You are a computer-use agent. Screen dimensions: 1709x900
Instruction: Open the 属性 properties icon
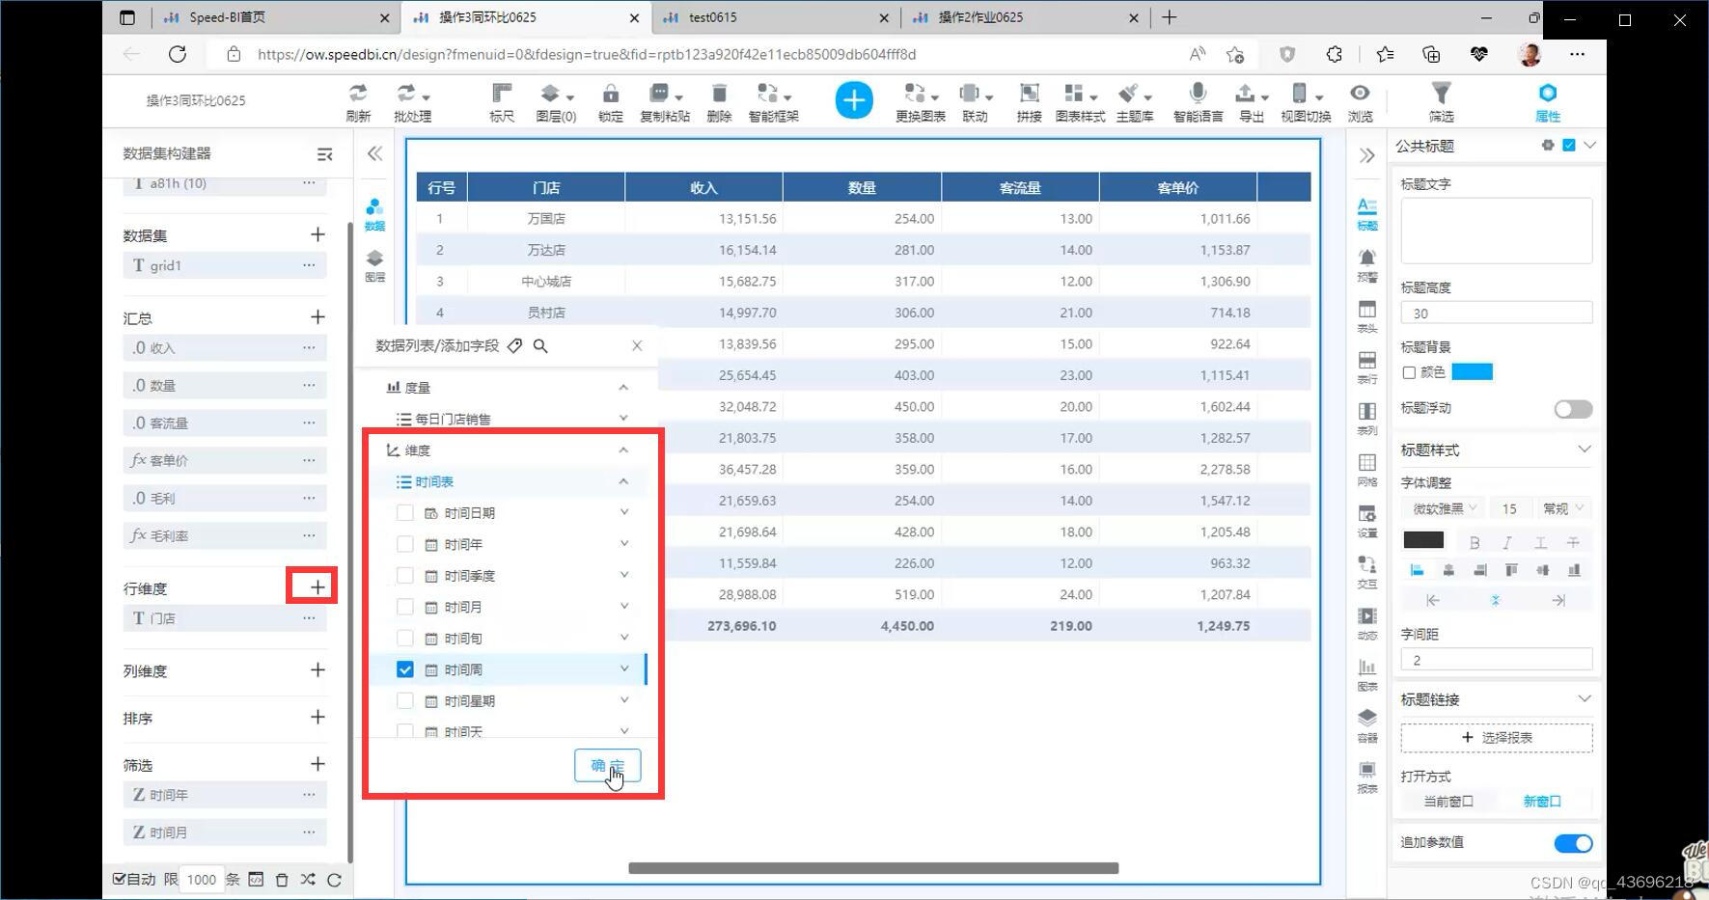pos(1548,101)
